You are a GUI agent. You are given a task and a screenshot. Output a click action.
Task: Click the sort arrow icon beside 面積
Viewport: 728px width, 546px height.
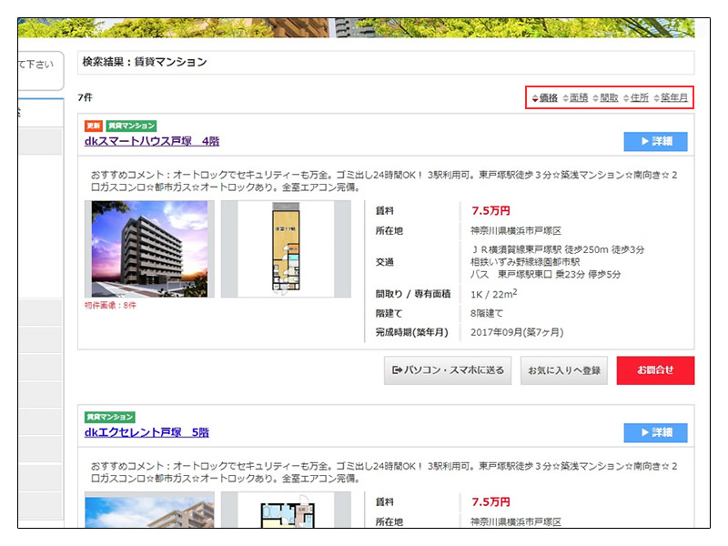[x=565, y=98]
